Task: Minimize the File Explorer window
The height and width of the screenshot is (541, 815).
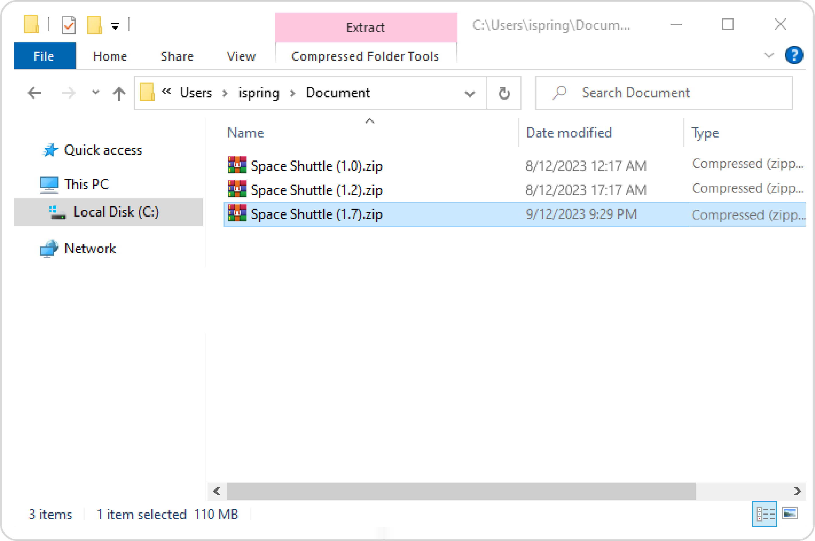Action: (x=676, y=24)
